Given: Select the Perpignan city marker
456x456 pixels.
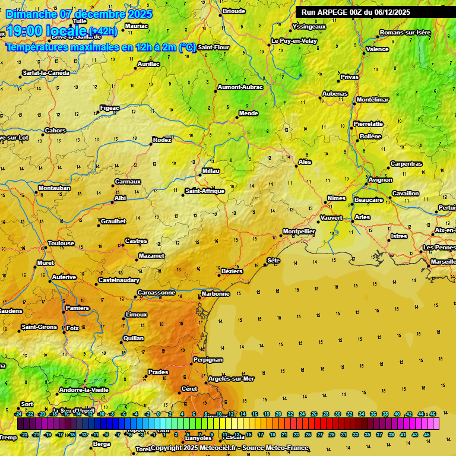Looking at the screenshot, I should 191,364.
